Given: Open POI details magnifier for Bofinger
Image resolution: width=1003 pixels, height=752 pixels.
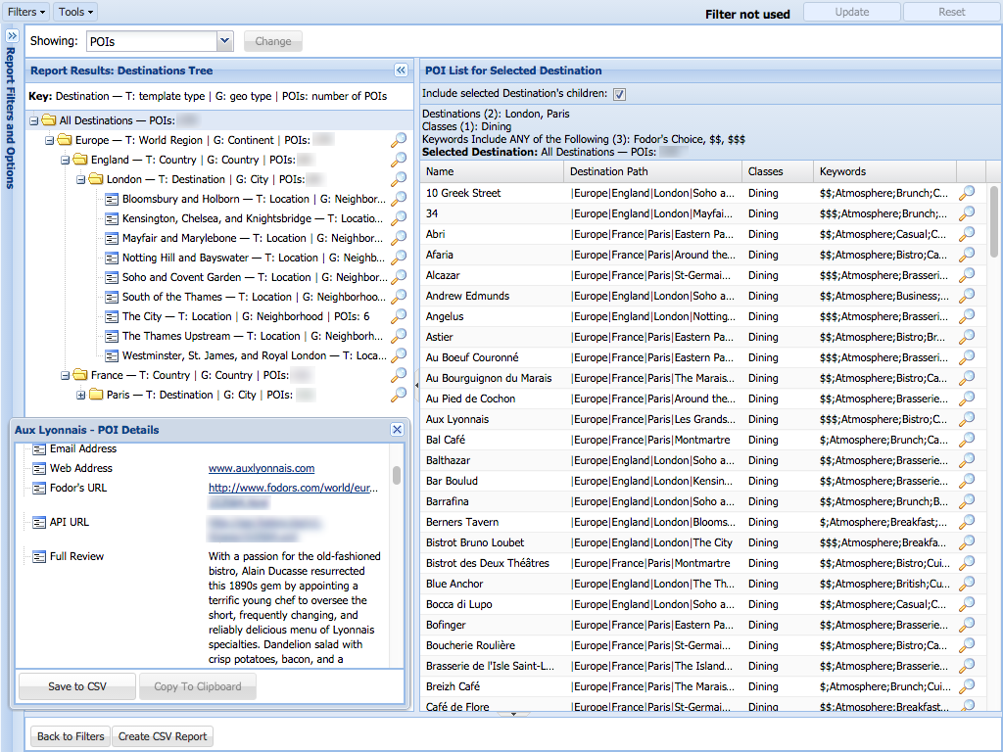Looking at the screenshot, I should coord(967,625).
